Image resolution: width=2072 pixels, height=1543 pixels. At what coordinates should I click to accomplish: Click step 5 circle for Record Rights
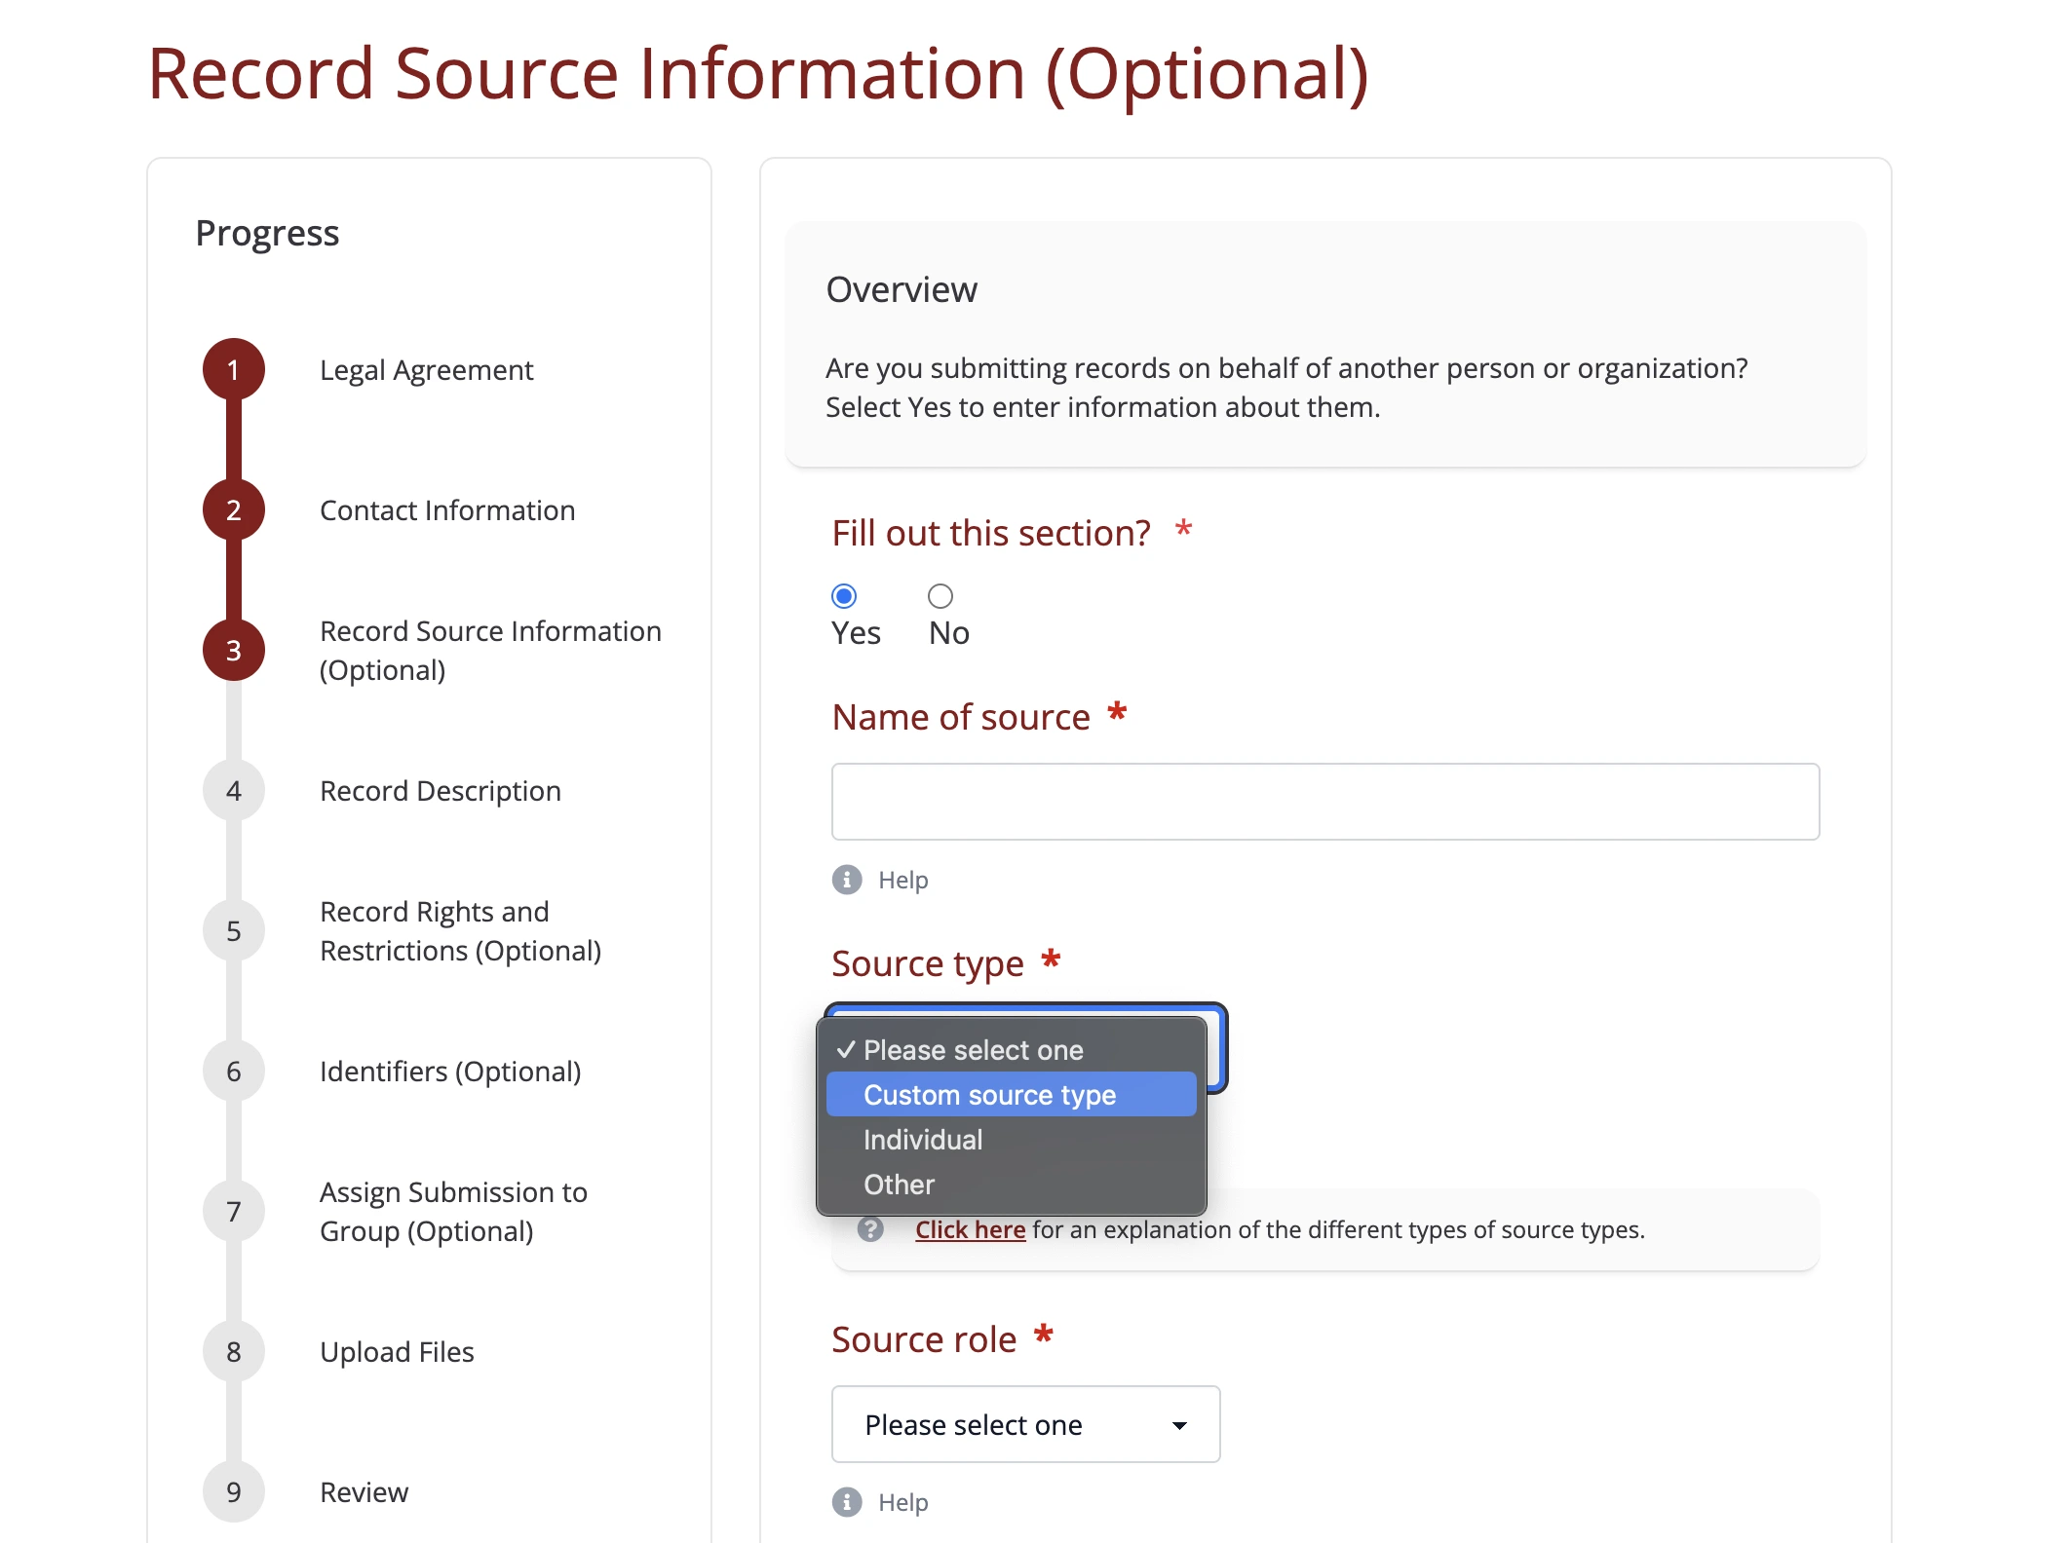click(234, 931)
